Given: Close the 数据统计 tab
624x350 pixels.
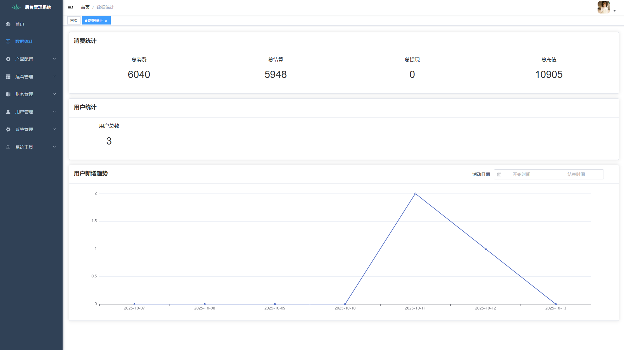Looking at the screenshot, I should (106, 21).
